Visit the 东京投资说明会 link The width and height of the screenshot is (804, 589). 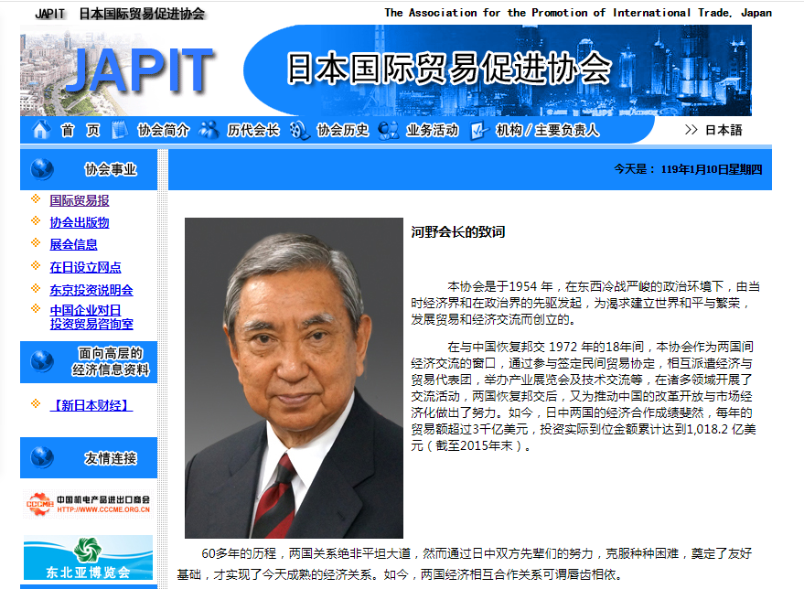pos(91,290)
